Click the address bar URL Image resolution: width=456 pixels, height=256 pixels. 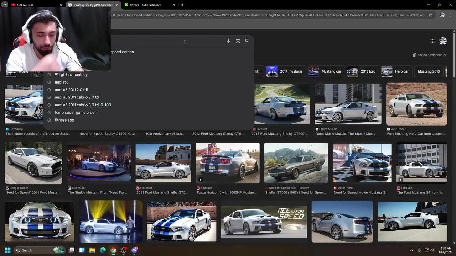point(267,15)
